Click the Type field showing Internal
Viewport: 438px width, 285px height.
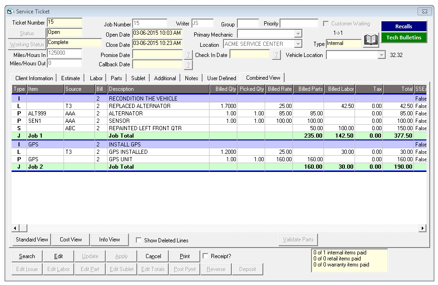[x=344, y=43]
